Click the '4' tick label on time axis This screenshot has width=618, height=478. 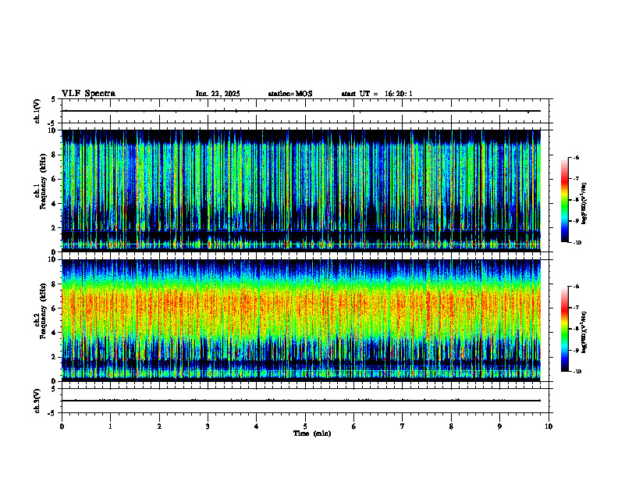point(257,426)
